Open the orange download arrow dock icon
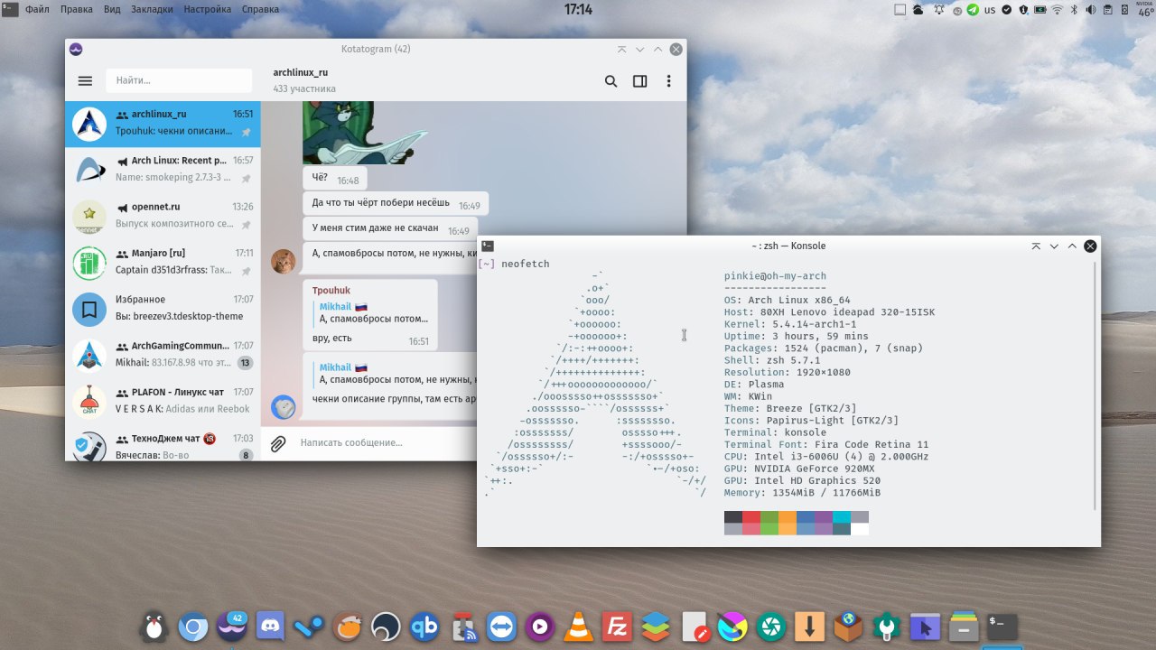1156x650 pixels. [810, 626]
